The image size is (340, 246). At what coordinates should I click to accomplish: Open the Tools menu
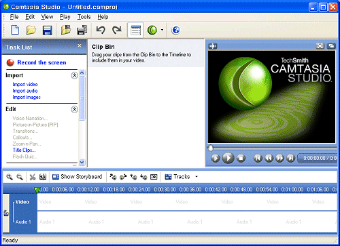pos(84,17)
